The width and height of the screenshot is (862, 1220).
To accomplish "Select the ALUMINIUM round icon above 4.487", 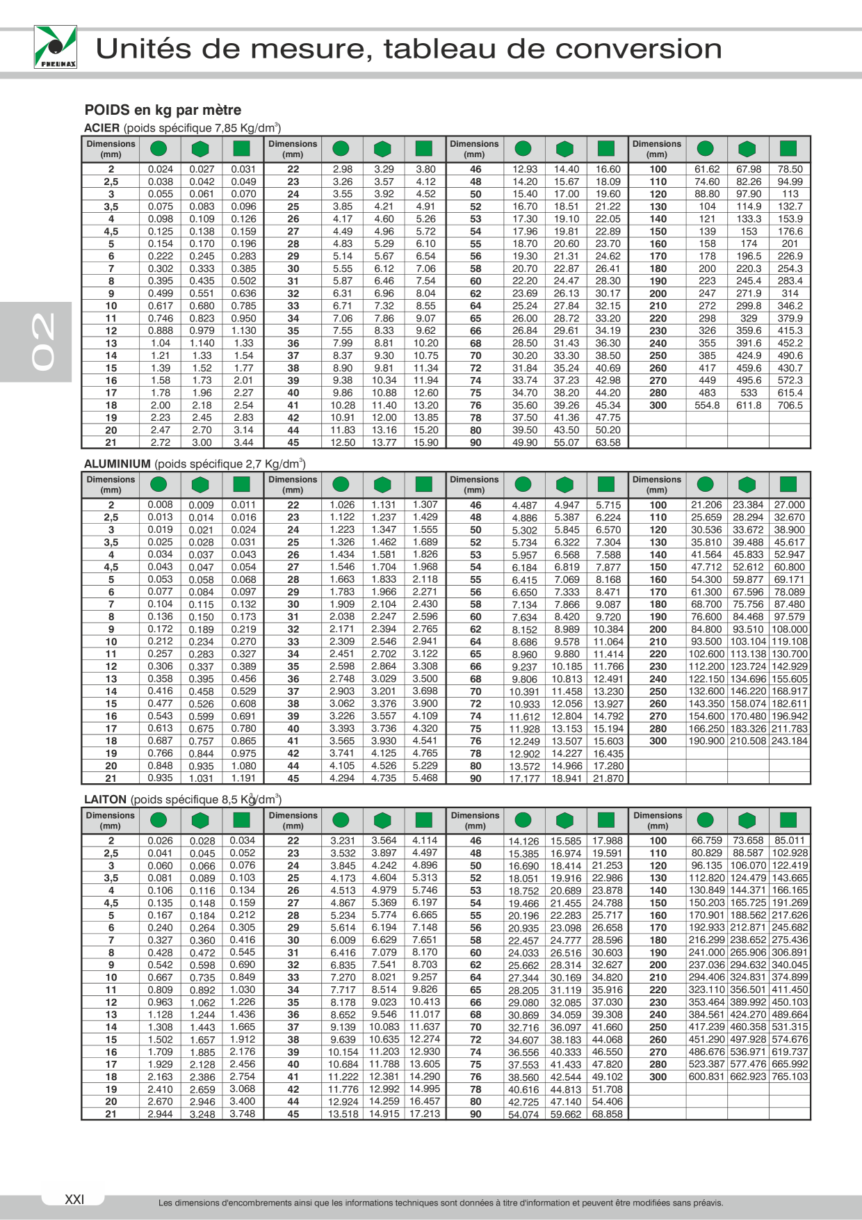I will coord(523,484).
